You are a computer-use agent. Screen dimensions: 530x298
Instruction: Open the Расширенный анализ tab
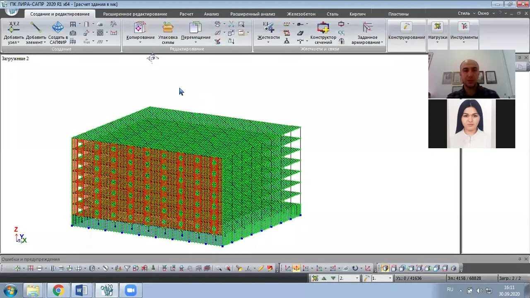(x=253, y=14)
